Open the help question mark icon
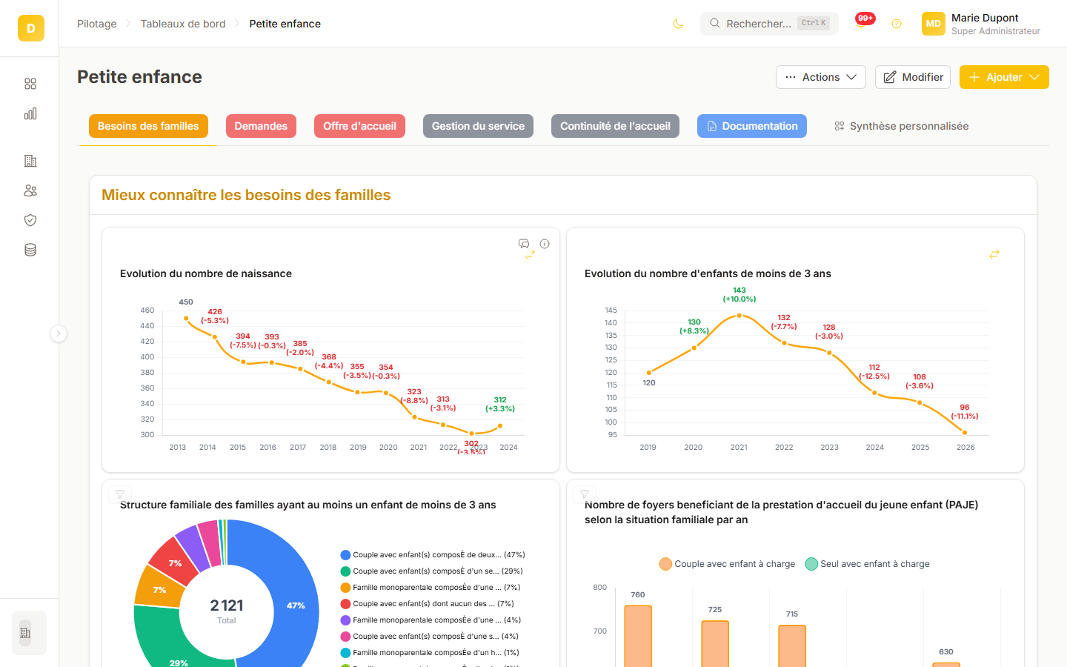The height and width of the screenshot is (667, 1067). (x=897, y=24)
